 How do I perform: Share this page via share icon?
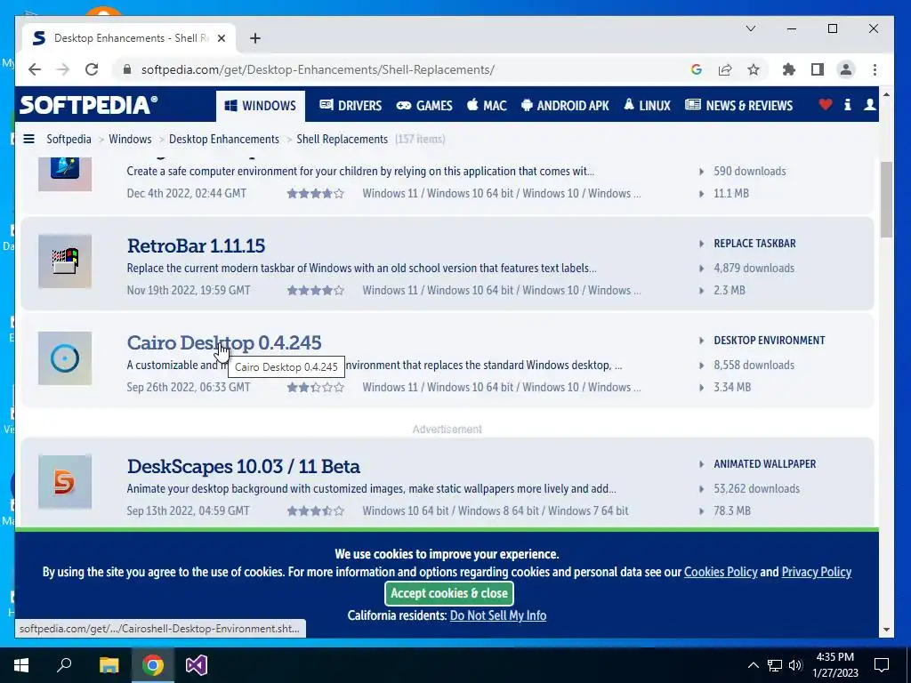point(724,69)
